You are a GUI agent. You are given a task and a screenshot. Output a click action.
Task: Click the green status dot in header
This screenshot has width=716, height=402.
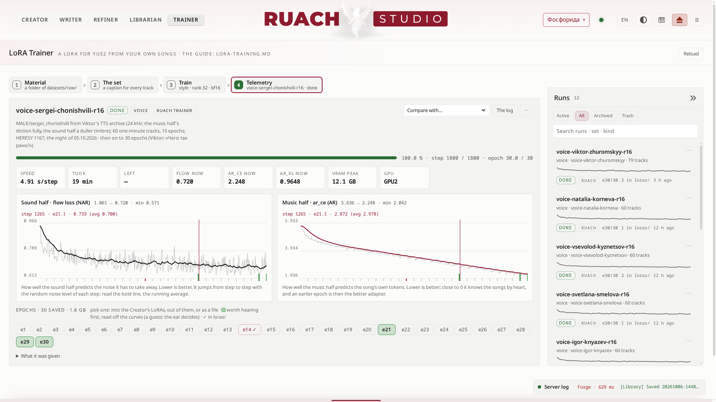(601, 20)
